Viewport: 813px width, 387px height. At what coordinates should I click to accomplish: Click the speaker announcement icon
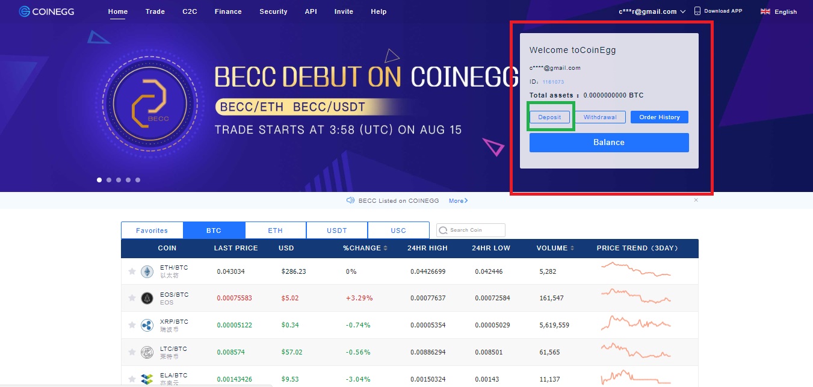coord(350,200)
